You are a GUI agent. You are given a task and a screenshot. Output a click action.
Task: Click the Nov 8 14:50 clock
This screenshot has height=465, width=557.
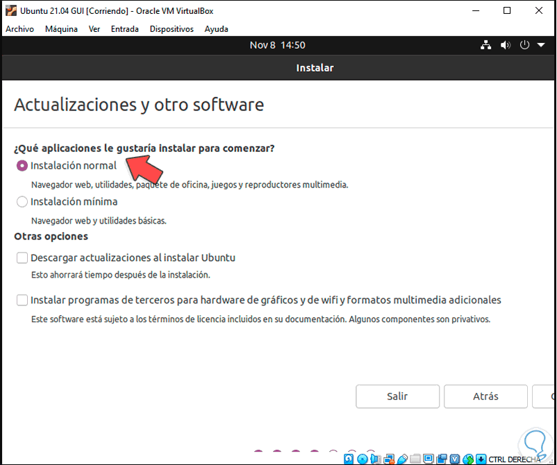coord(277,45)
